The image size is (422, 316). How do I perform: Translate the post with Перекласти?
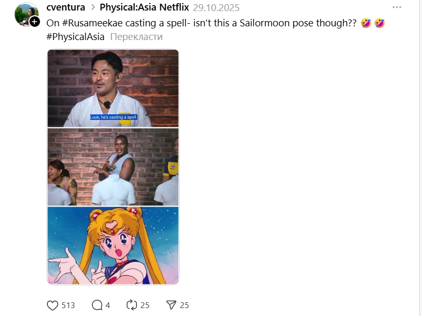click(136, 36)
